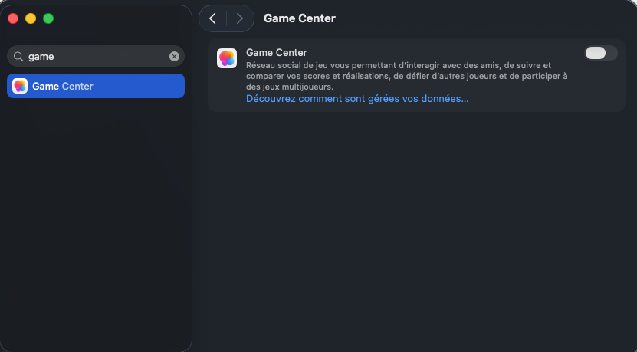Click the word "multijoueurs" in the description

(305, 87)
